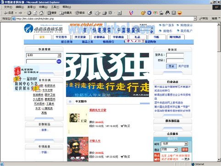Go to the Home page icon

pos(41,13)
